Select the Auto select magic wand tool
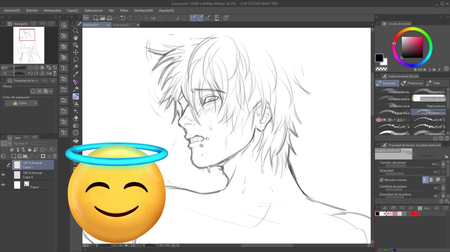This screenshot has width=450, height=252. [x=76, y=67]
